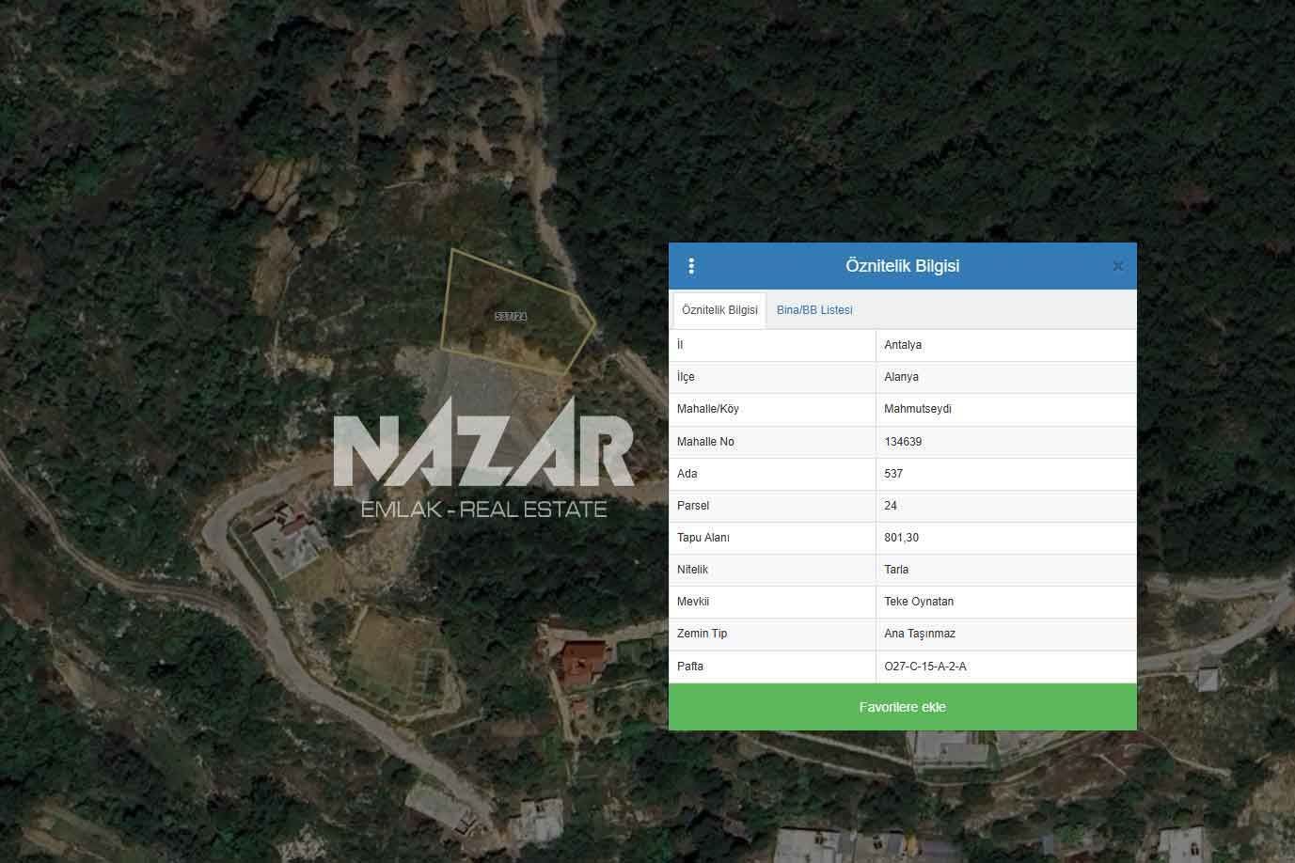
Task: Click the Tarla value in Nitelik row
Action: (x=896, y=570)
